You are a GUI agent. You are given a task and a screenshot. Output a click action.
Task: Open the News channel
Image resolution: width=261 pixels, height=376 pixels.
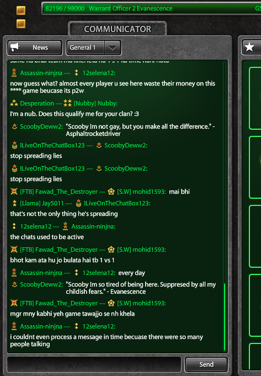(35, 47)
